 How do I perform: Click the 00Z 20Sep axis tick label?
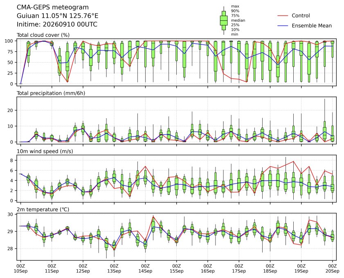tap(333, 269)
